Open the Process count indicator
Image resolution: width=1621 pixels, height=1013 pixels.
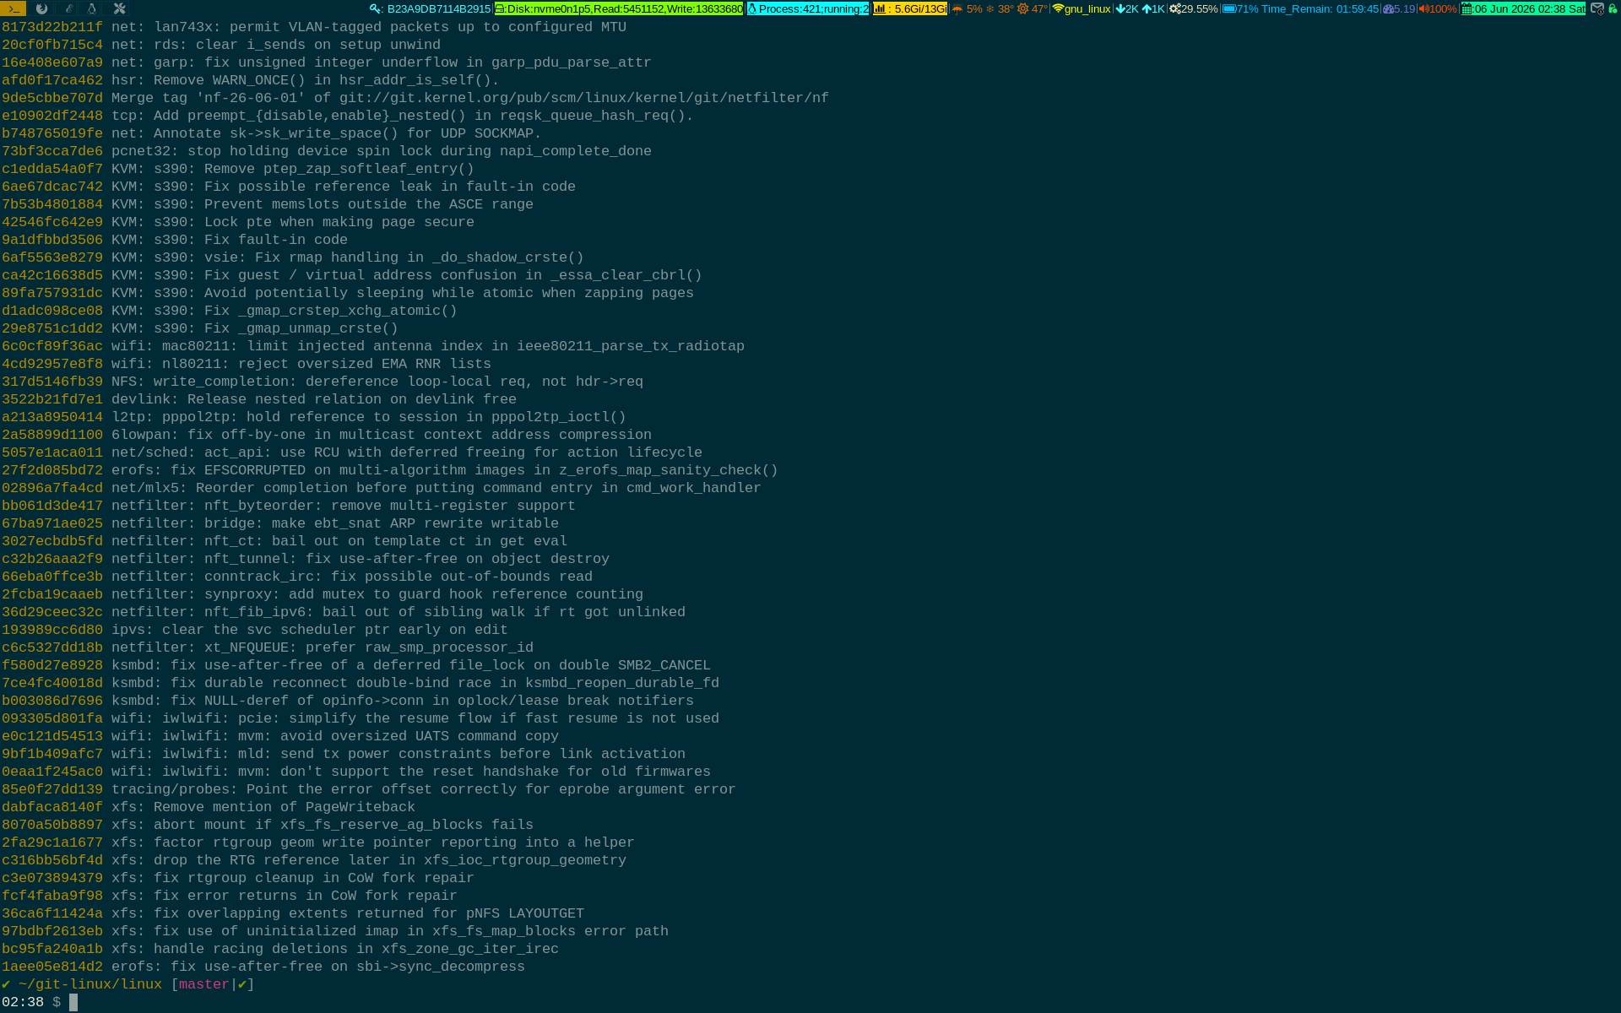808,8
